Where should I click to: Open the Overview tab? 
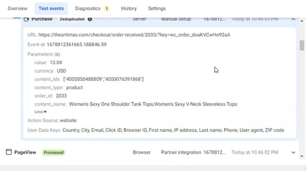tap(18, 9)
